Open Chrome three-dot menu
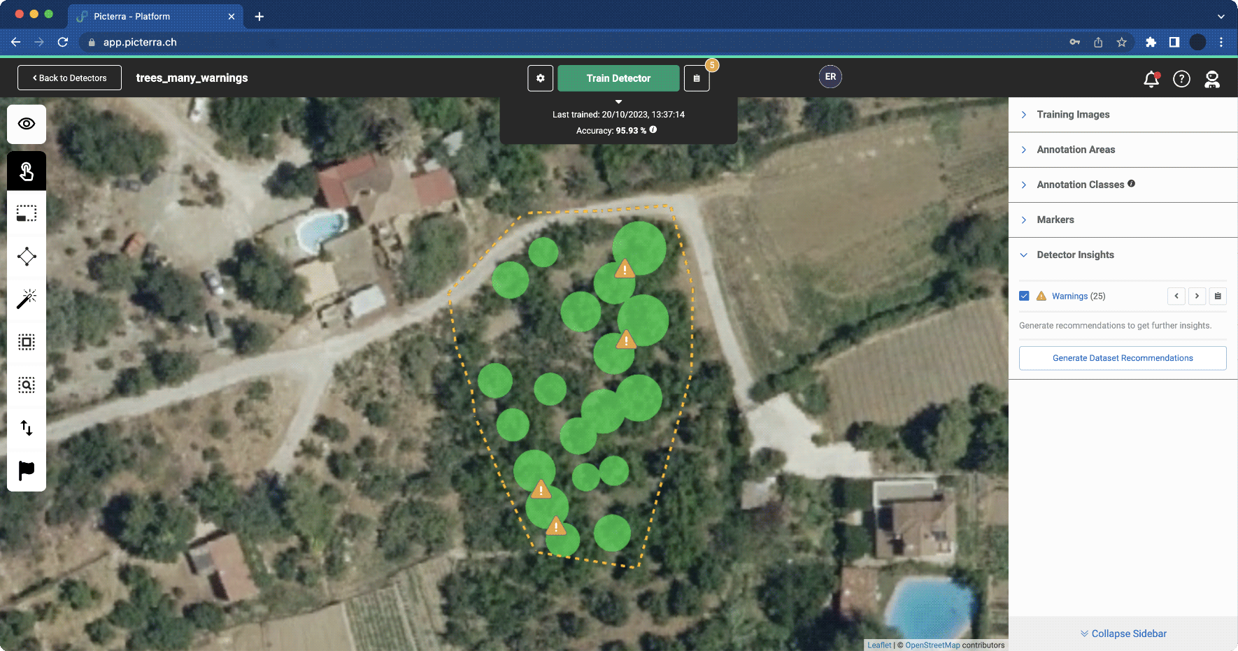1238x651 pixels. (x=1221, y=42)
